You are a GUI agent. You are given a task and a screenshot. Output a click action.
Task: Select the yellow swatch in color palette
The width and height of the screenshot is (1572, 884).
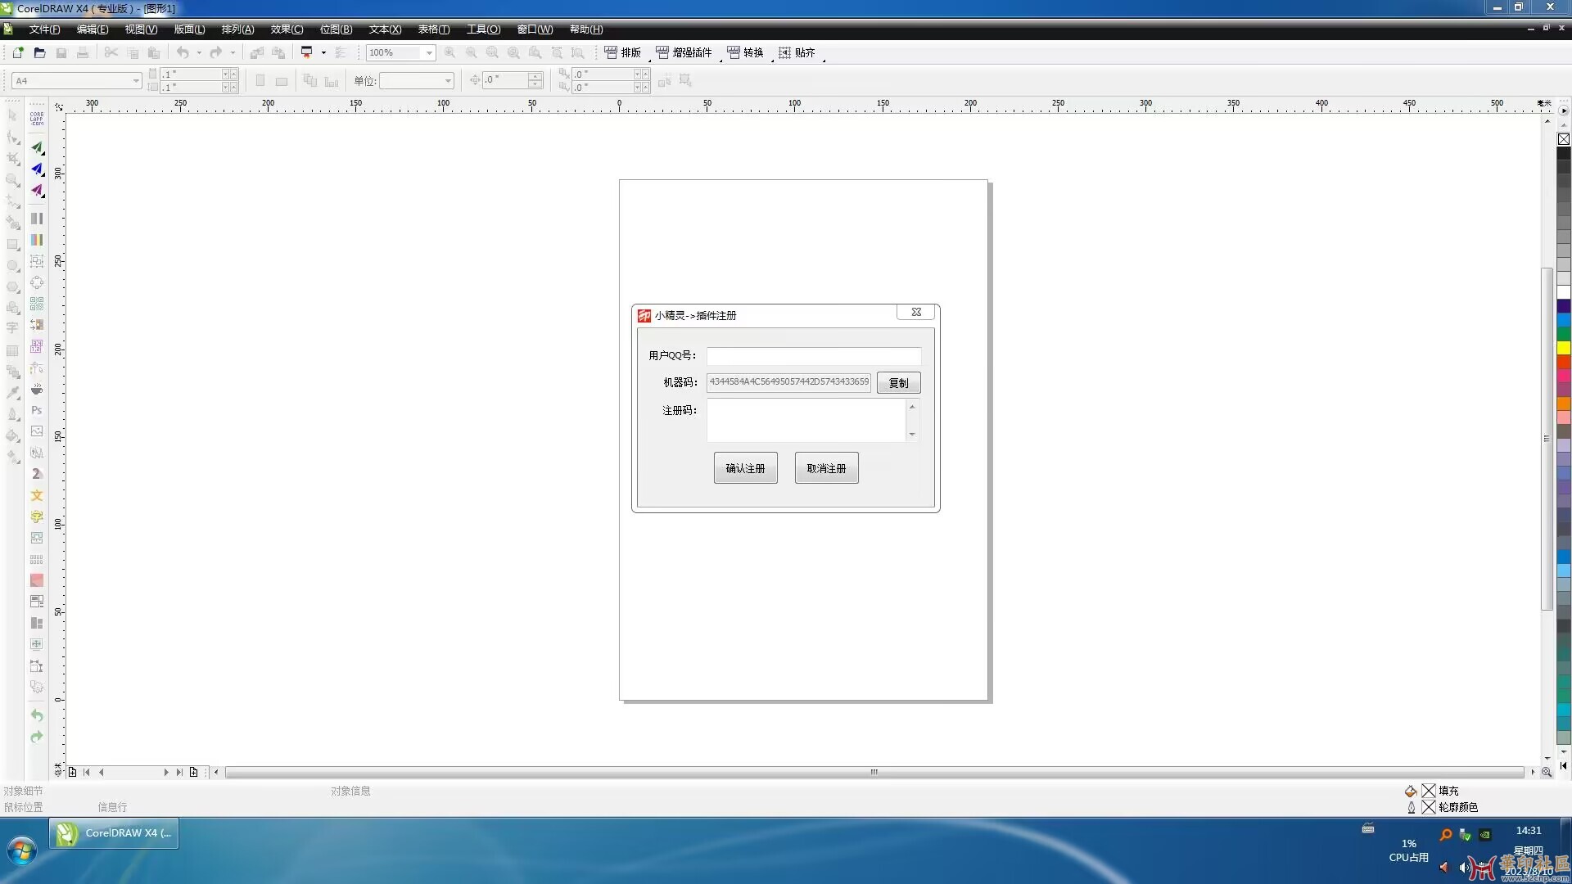click(1563, 348)
